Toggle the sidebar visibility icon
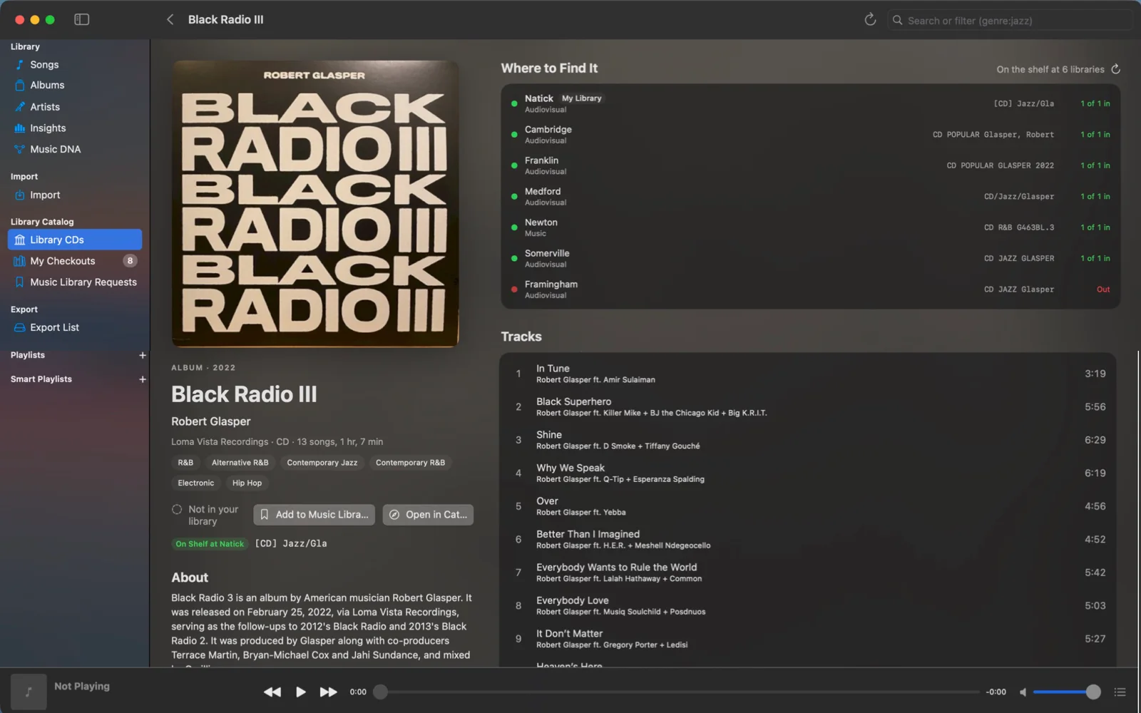The width and height of the screenshot is (1141, 713). [x=81, y=19]
